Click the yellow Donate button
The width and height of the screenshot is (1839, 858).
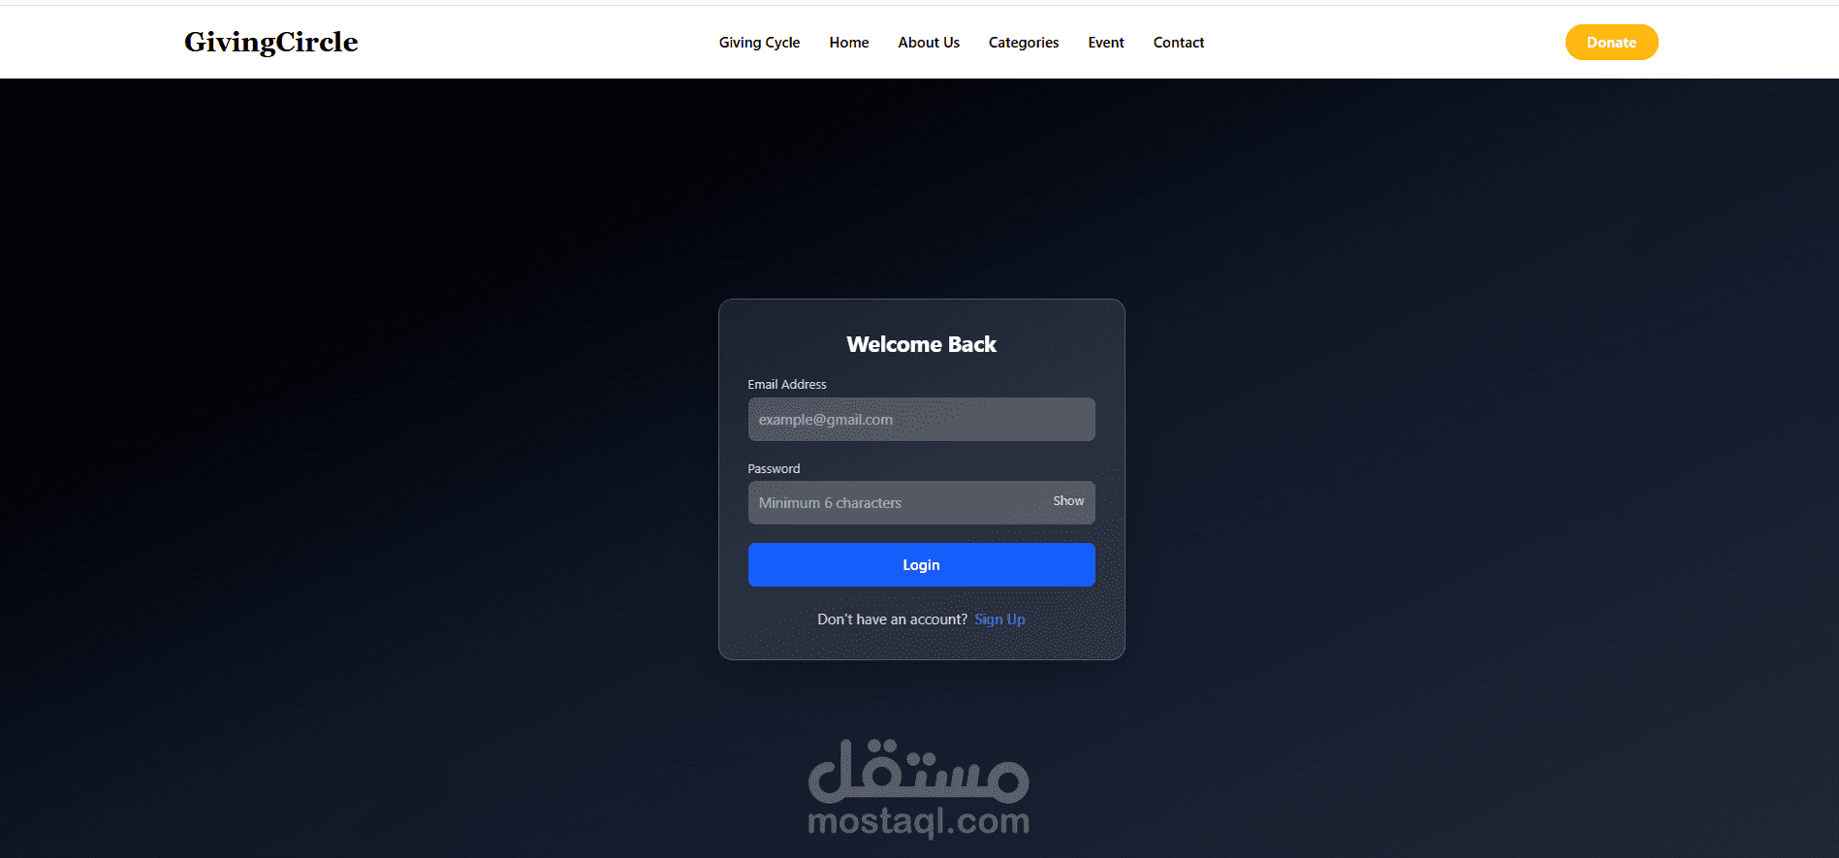[x=1611, y=42]
